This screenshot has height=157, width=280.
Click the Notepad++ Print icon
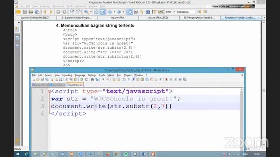[60, 79]
